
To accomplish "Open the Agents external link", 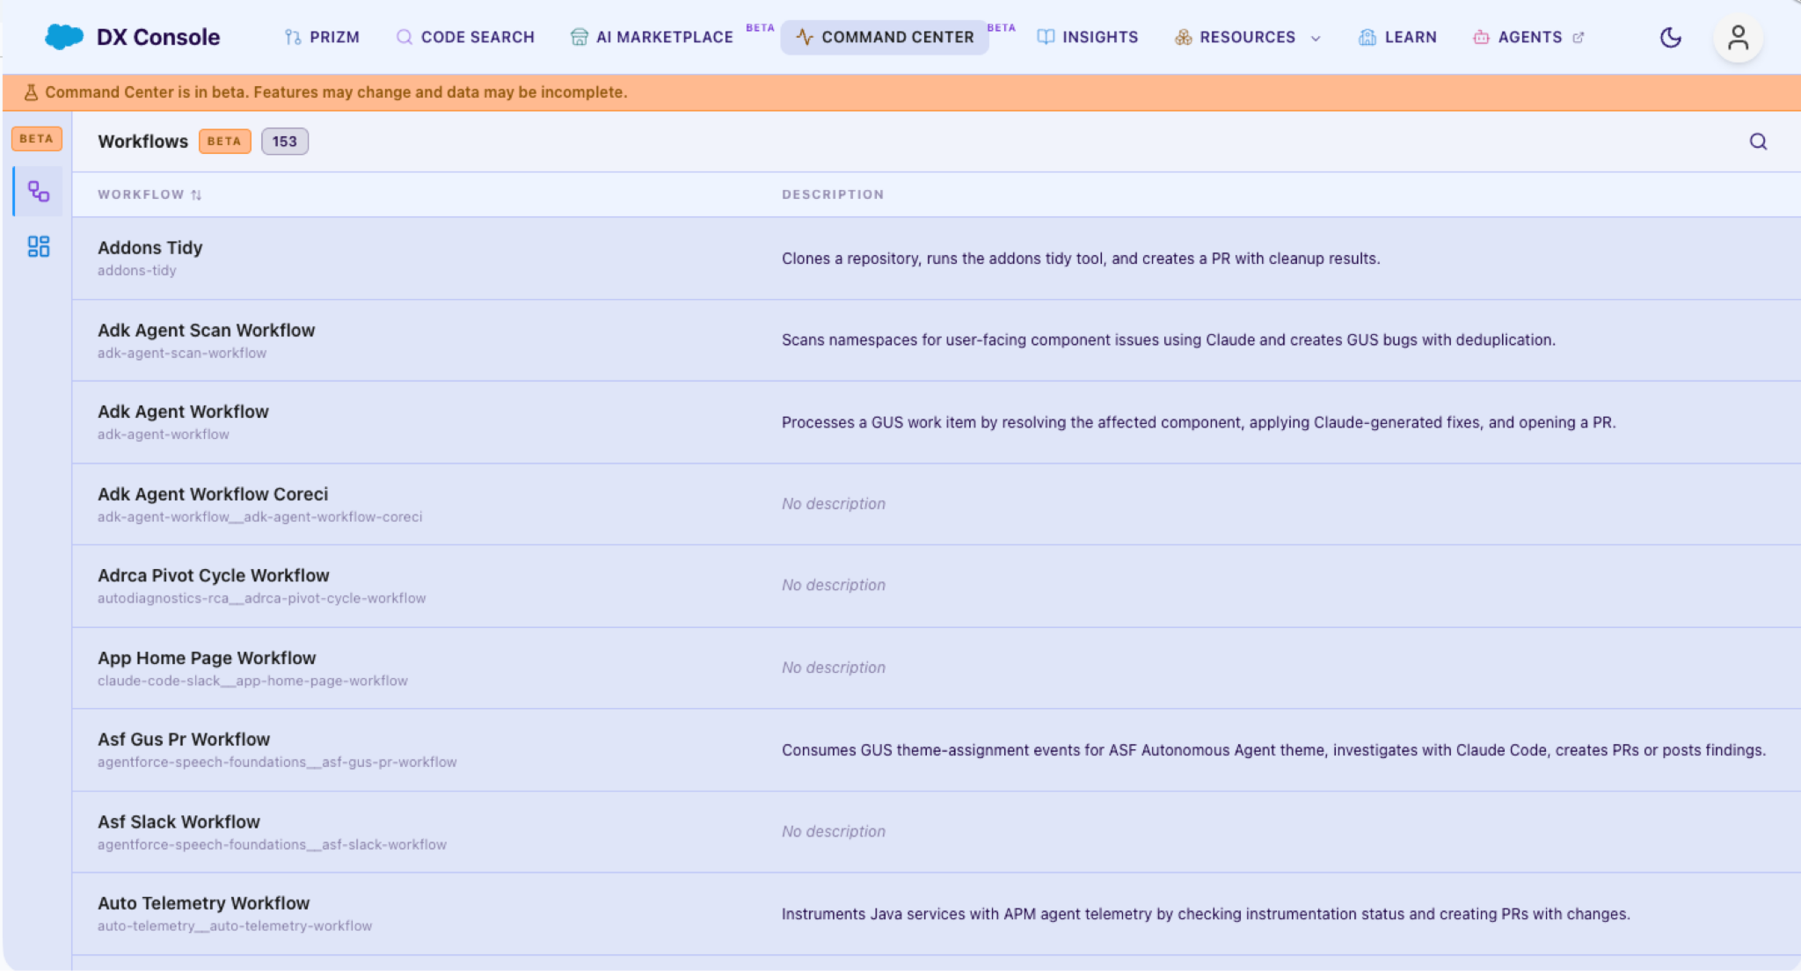I will click(x=1528, y=37).
